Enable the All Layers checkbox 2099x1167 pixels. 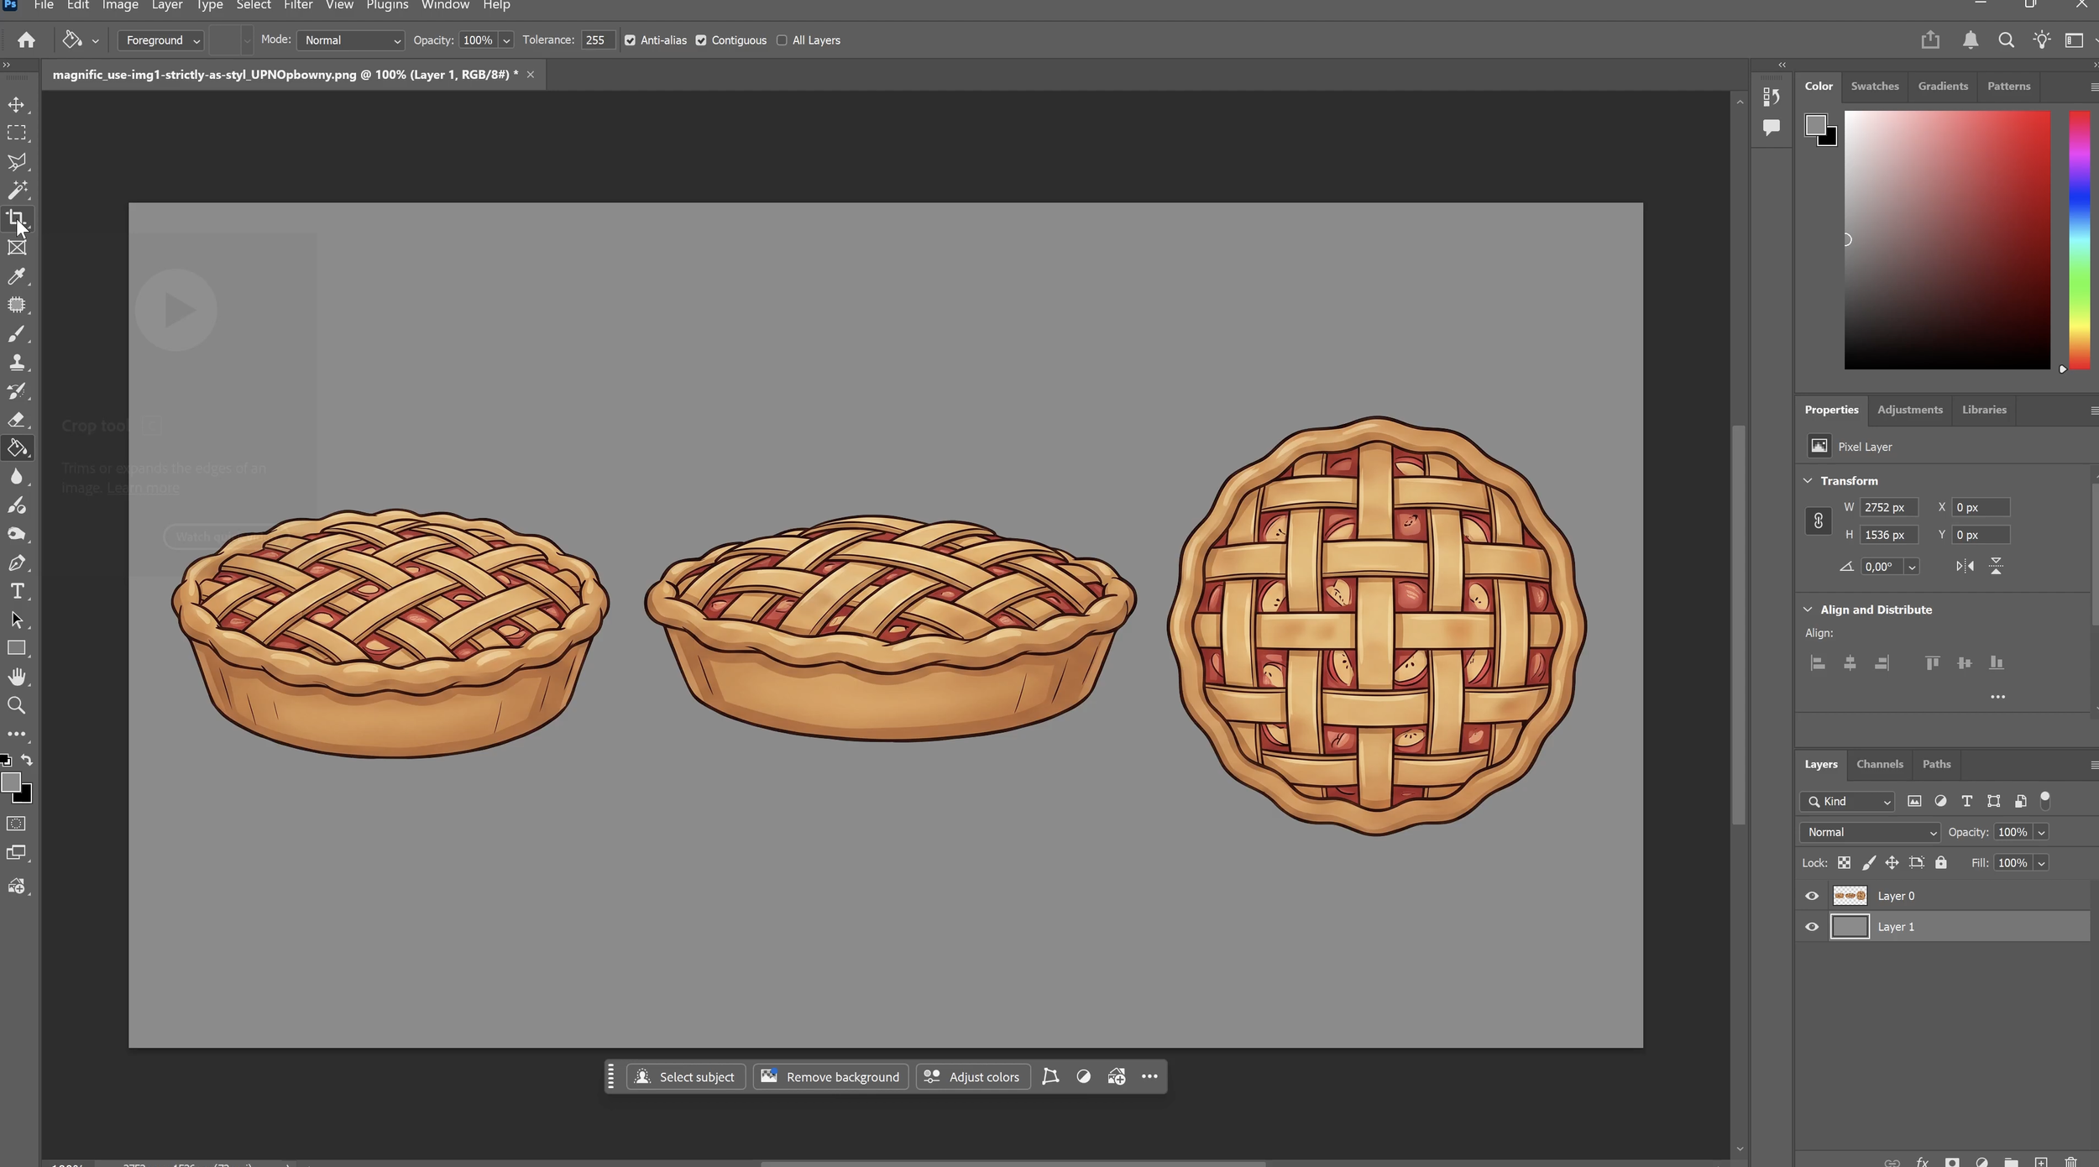[782, 40]
